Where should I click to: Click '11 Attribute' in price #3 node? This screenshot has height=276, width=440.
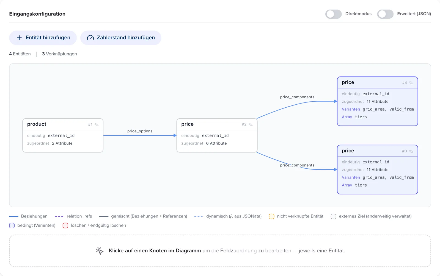[377, 170]
